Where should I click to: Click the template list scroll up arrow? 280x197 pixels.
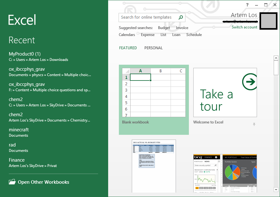[x=276, y=58]
